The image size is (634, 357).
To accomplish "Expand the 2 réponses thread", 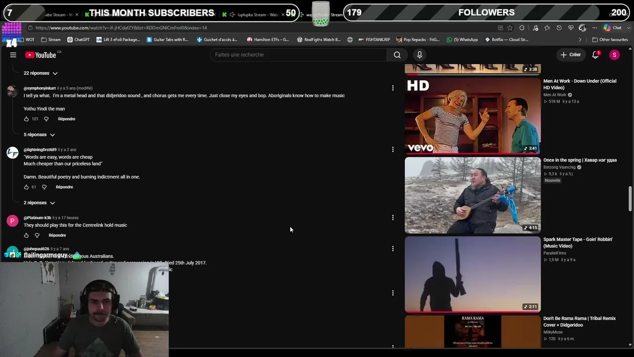I will tap(39, 203).
